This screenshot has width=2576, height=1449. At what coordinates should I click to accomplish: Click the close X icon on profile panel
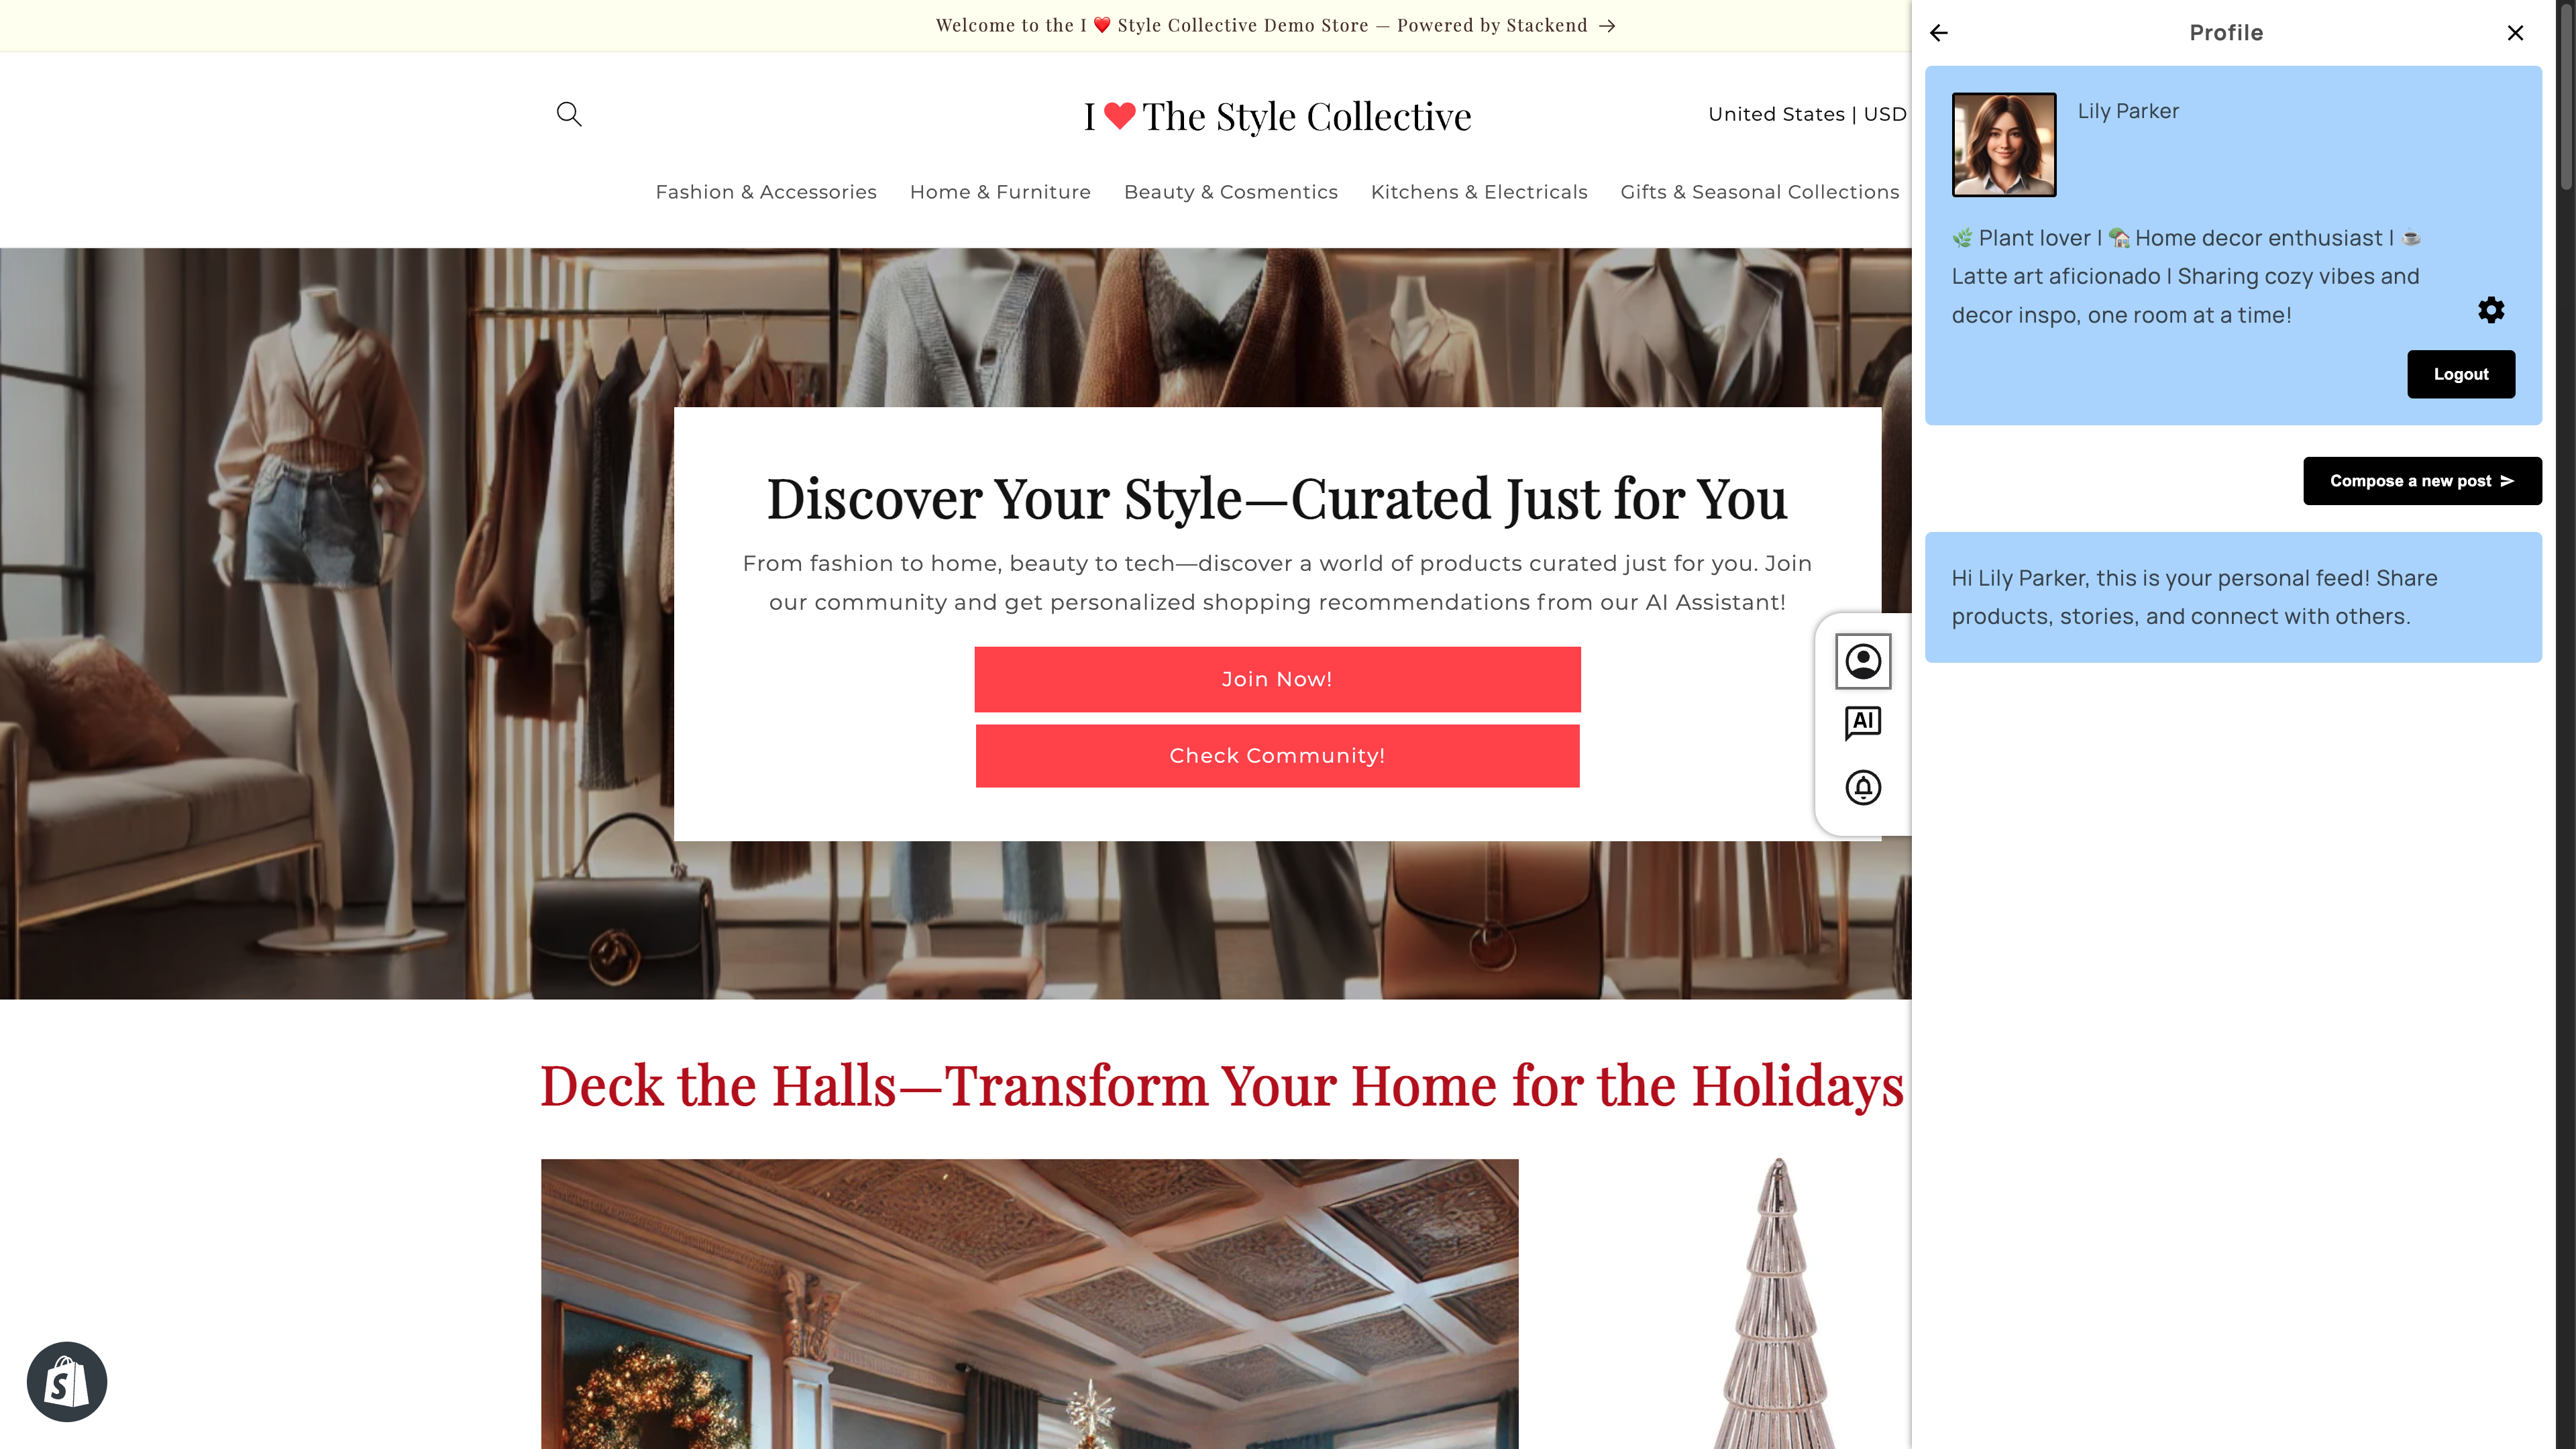click(2516, 32)
